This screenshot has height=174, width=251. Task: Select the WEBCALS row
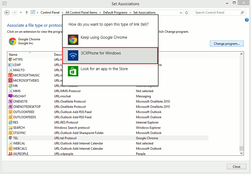tap(108, 149)
